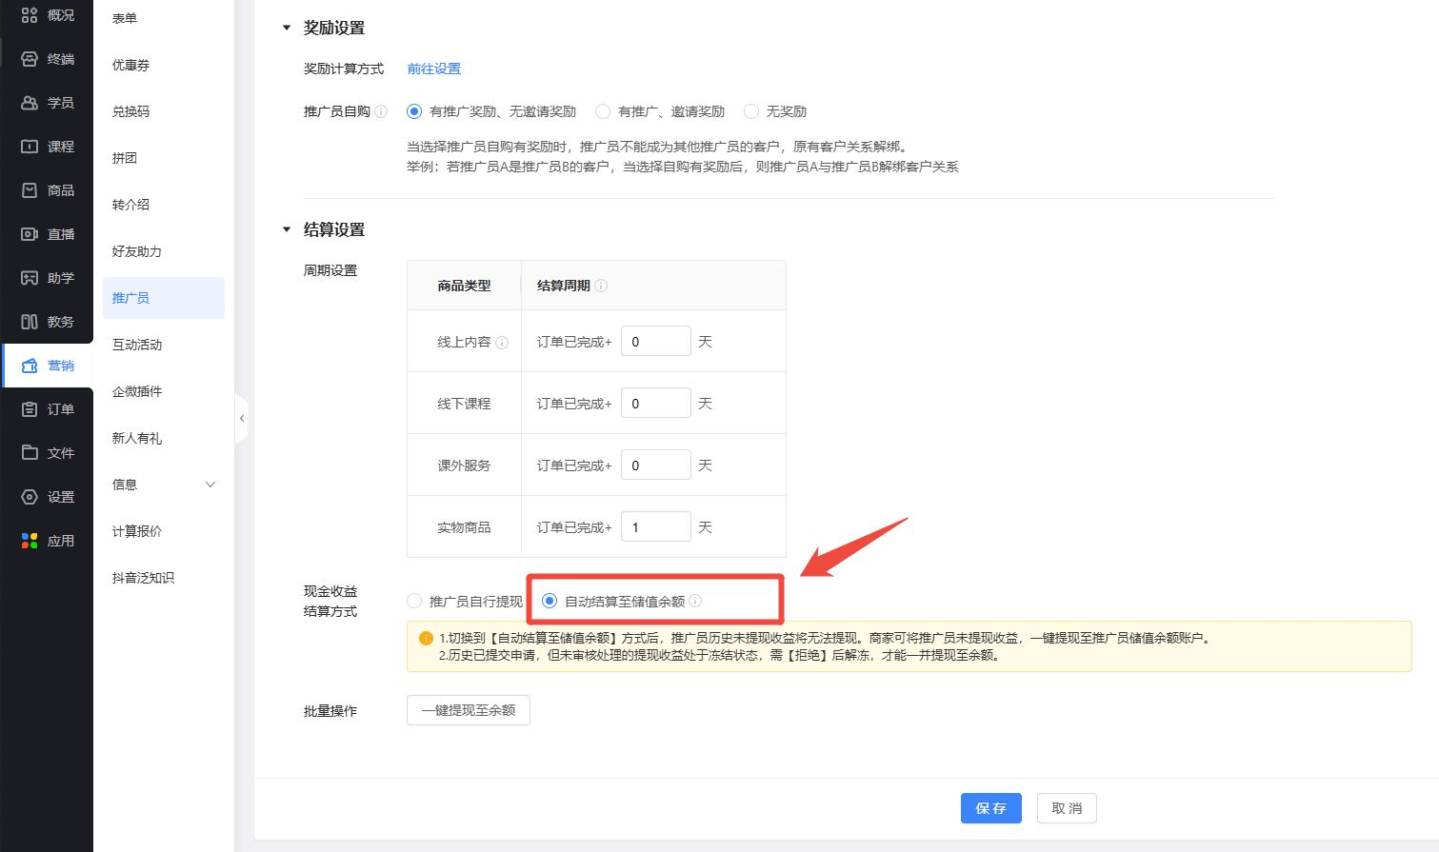Screen dimensions: 1439x852
Task: Collapse the 奖励设置 section
Action: click(x=285, y=28)
